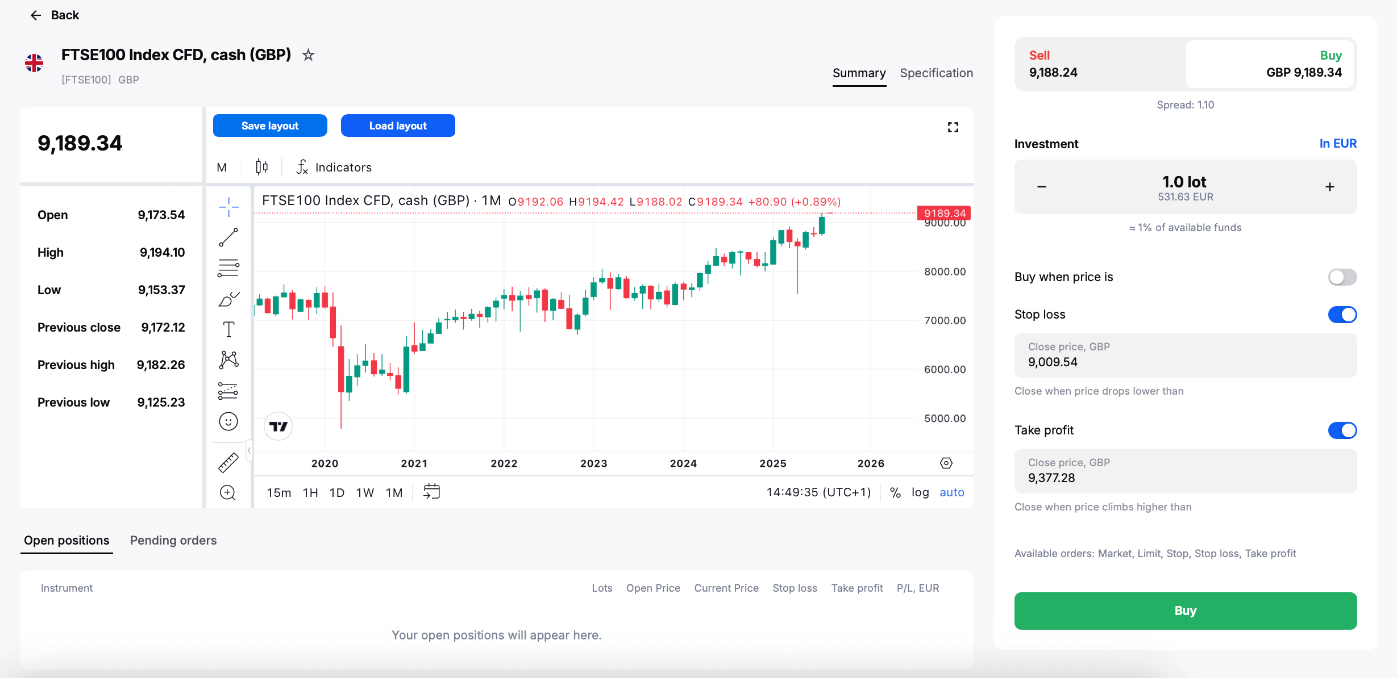Viewport: 1397px width, 678px height.
Task: Click the chart title FTSE100 legend
Action: pos(381,200)
